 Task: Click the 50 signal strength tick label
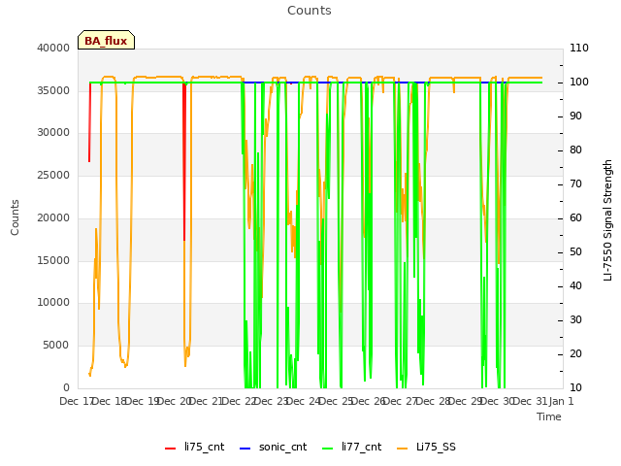(575, 252)
